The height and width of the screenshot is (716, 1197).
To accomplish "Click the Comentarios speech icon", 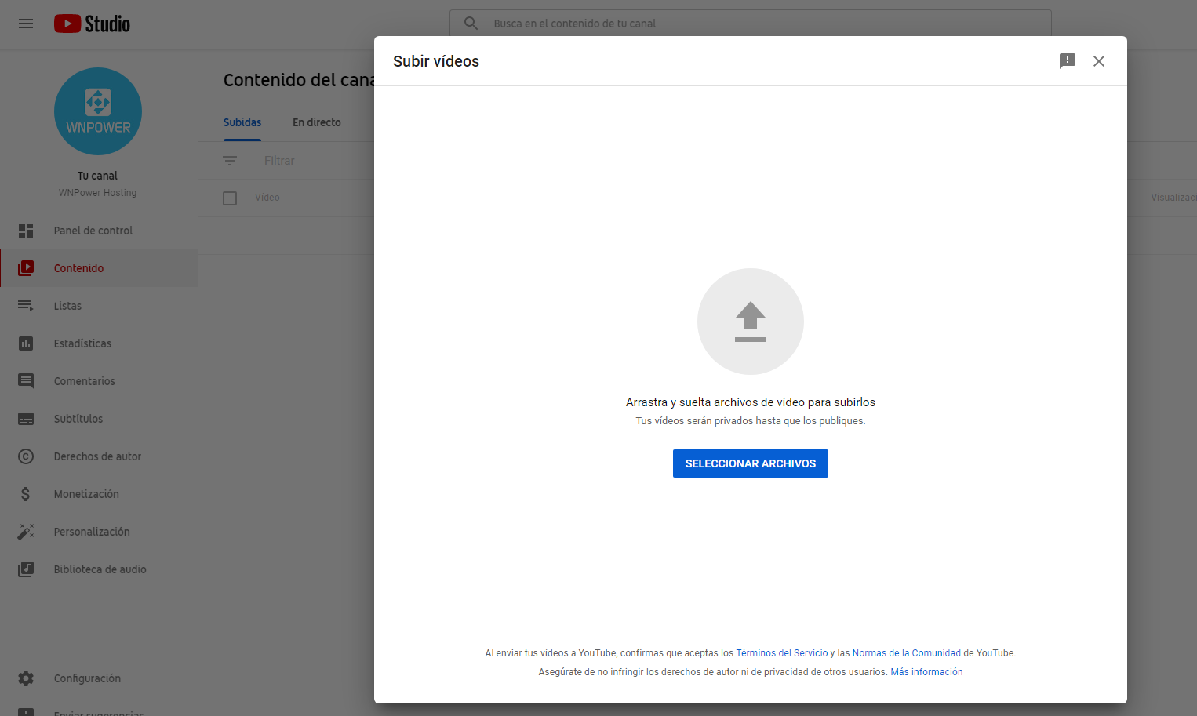I will 26,381.
